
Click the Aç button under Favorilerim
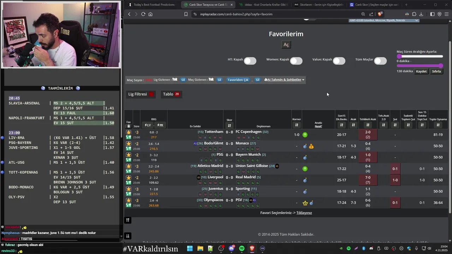coord(286,44)
